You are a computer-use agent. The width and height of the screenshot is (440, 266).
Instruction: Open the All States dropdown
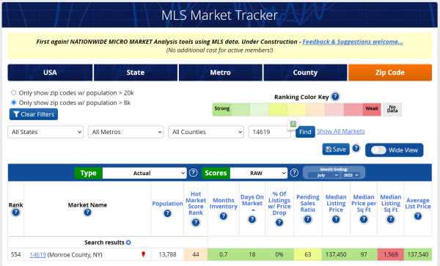(45, 132)
